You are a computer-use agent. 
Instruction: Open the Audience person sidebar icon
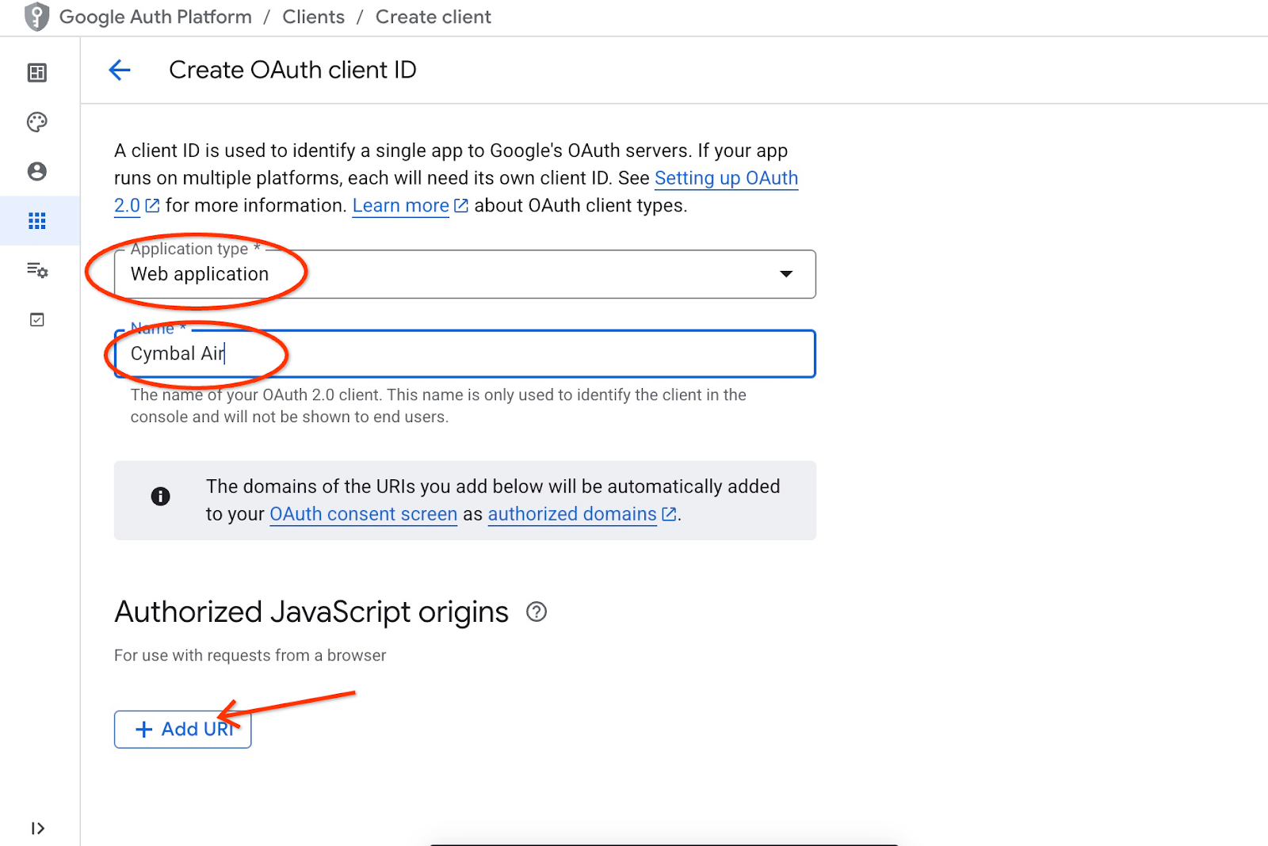(x=37, y=171)
